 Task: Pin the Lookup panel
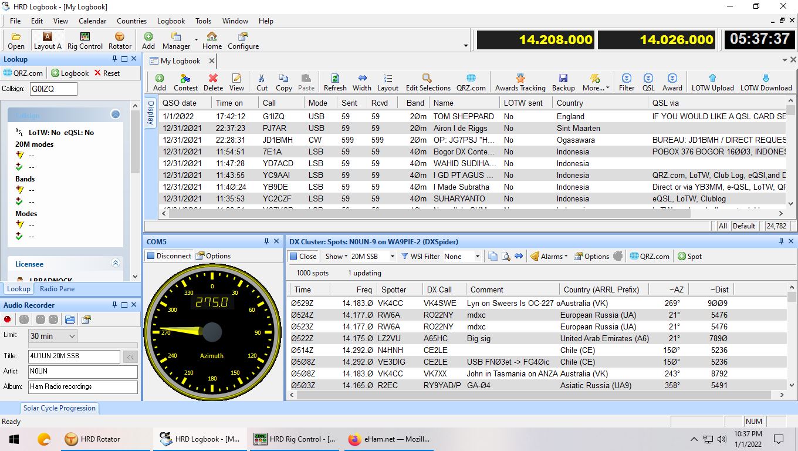(x=115, y=59)
